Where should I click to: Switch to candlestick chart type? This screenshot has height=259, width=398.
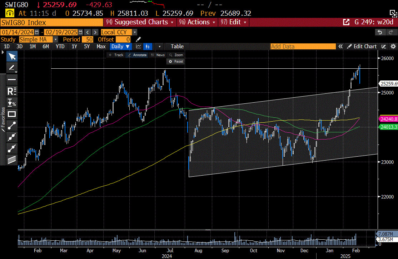coord(148,47)
